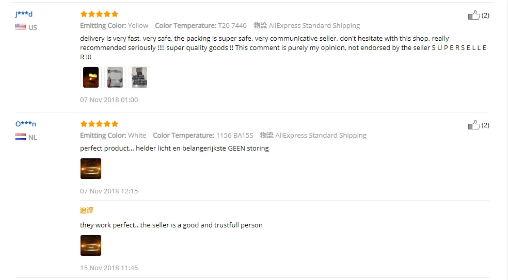Image resolution: width=508 pixels, height=280 pixels.
Task: Click the orange additional review label
Action: coord(87,210)
